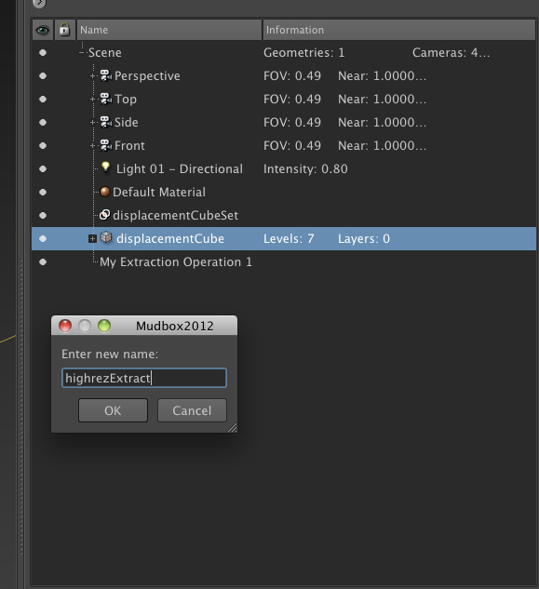
Task: Toggle visibility dot for Front camera
Action: click(x=43, y=146)
